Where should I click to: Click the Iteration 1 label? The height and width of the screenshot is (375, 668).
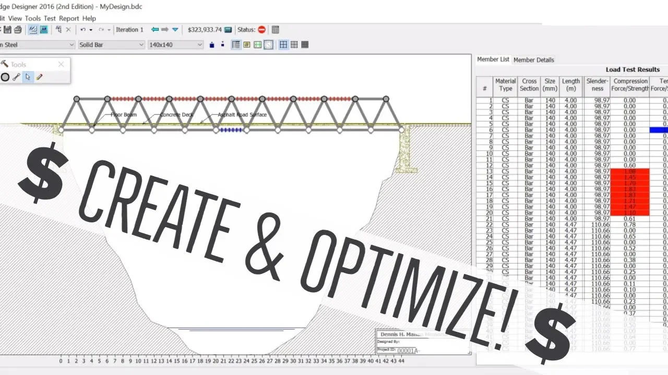click(129, 30)
